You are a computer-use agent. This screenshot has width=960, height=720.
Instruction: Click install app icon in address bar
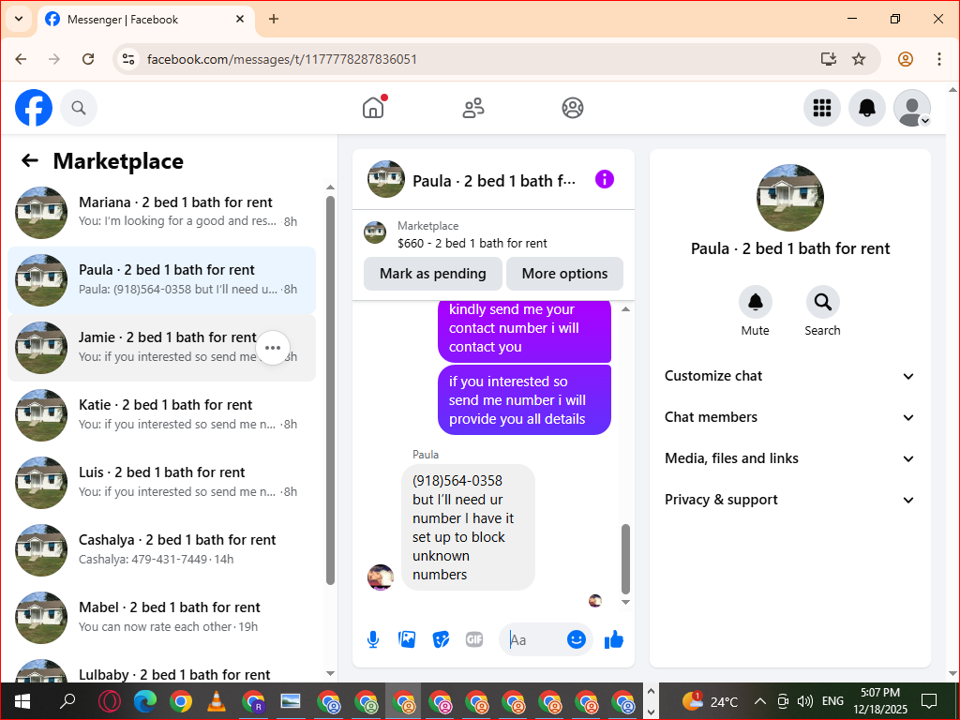(x=829, y=59)
